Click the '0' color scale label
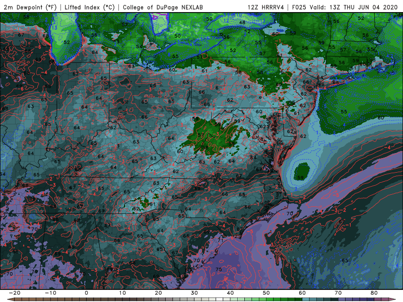The width and height of the screenshot is (403, 302). click(x=86, y=293)
